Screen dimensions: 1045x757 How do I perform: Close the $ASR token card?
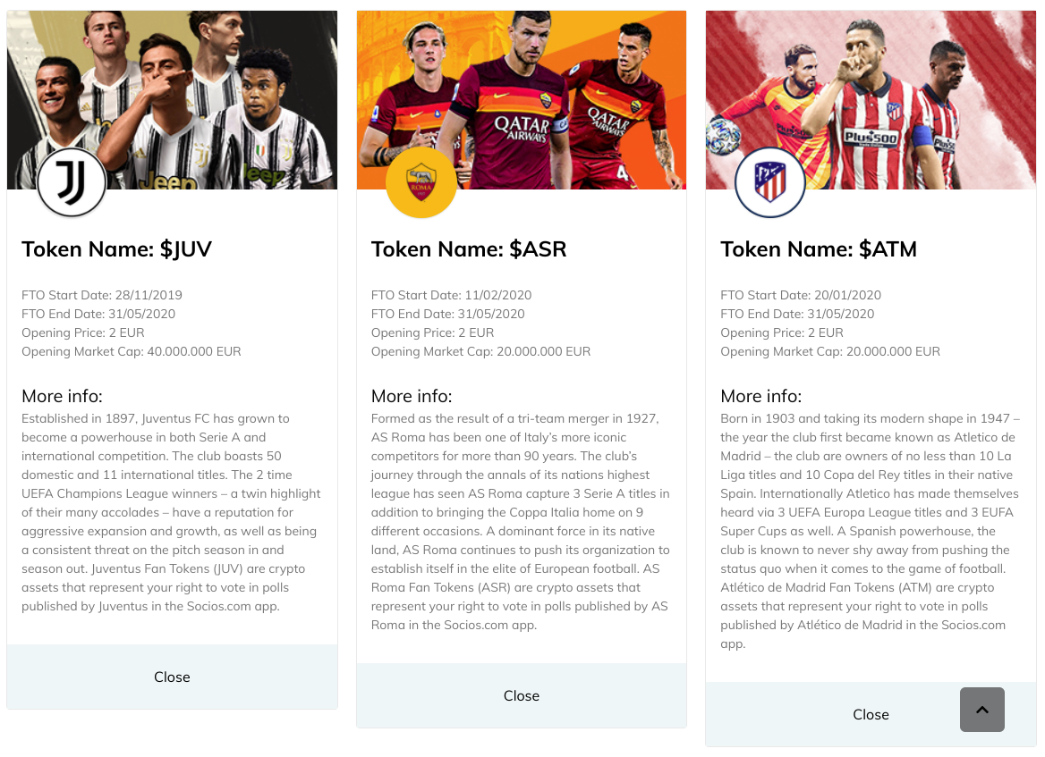coord(522,696)
